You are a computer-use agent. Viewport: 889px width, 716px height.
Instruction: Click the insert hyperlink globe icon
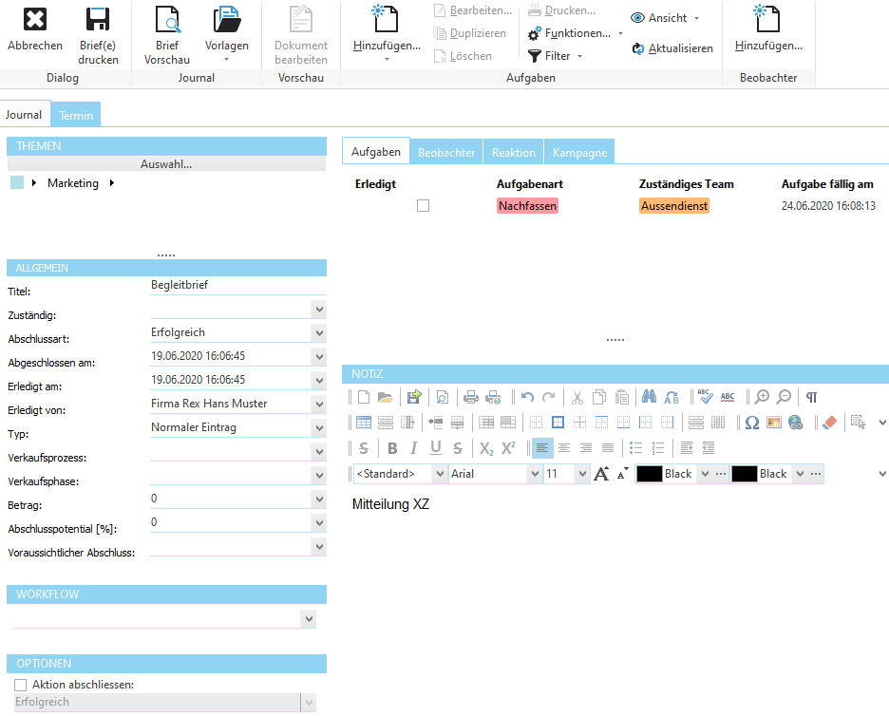tap(796, 423)
